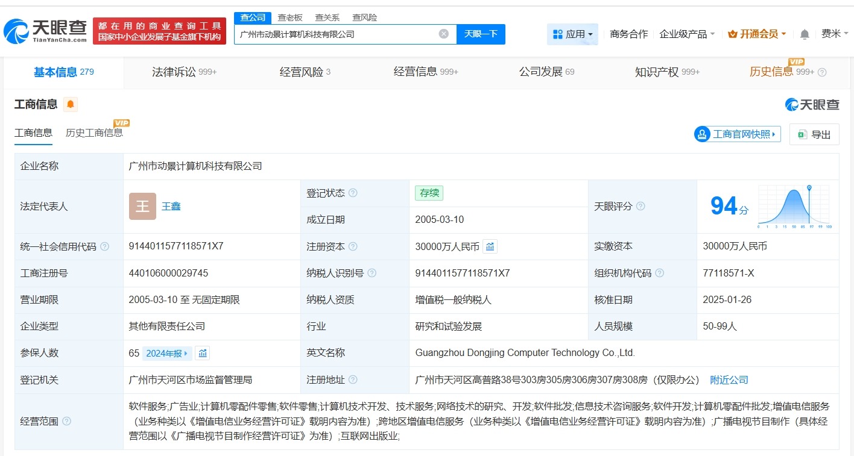Viewport: 854px width, 456px height.
Task: Clear the search box with the X icon
Action: tap(444, 34)
